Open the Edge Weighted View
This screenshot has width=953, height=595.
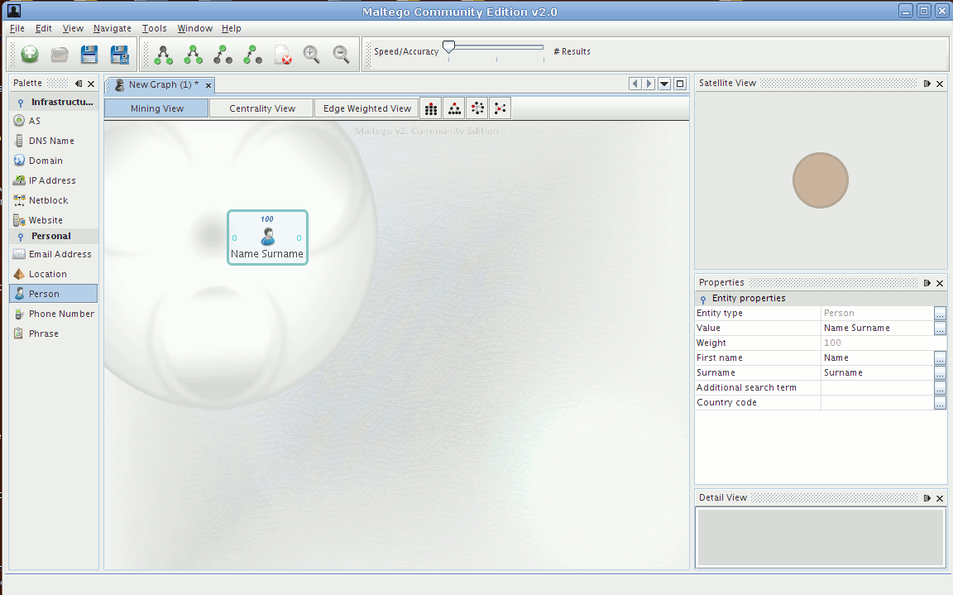366,108
